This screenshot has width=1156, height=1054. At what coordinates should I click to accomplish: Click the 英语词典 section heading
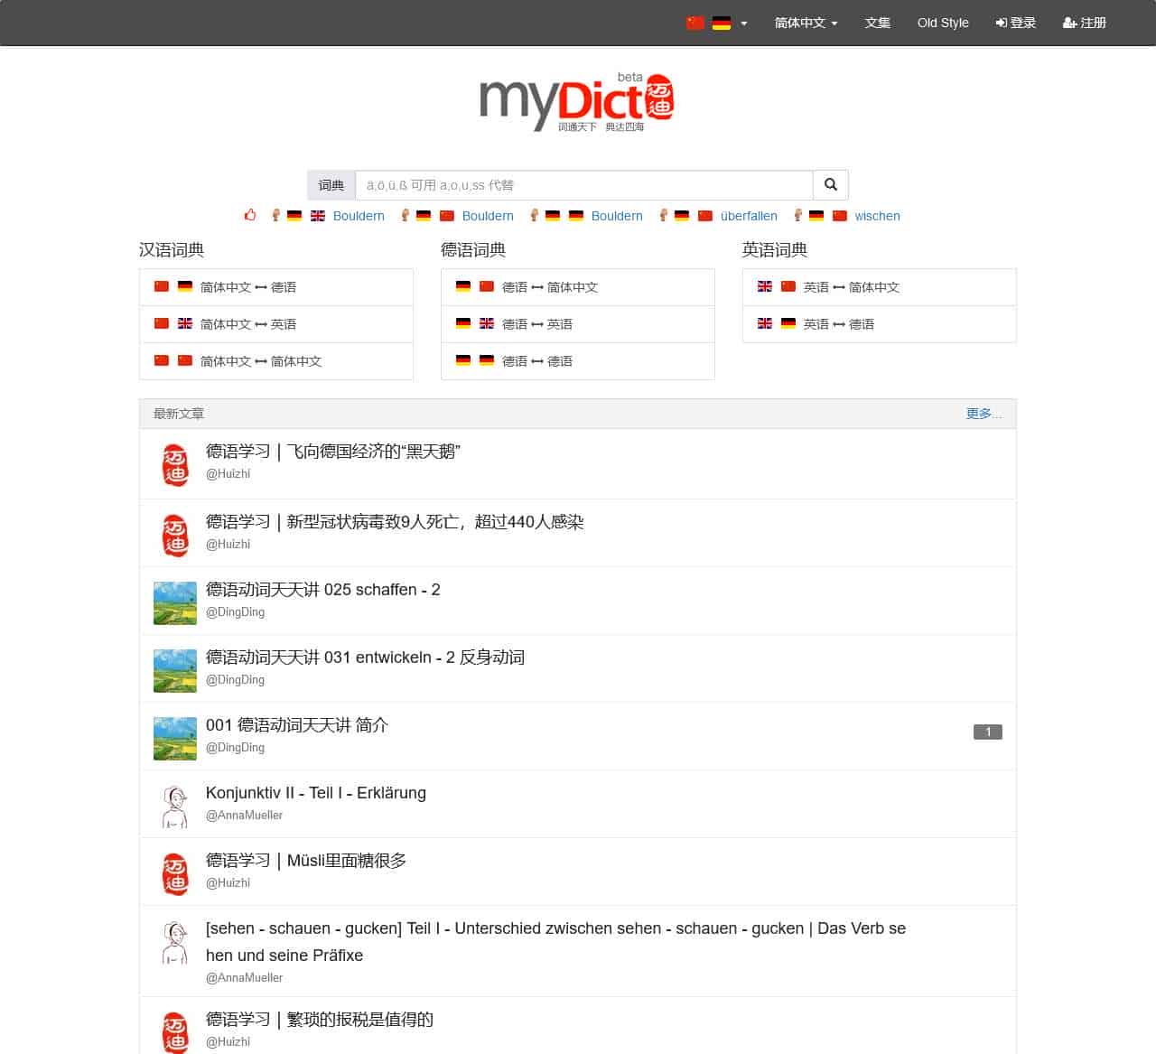(775, 250)
